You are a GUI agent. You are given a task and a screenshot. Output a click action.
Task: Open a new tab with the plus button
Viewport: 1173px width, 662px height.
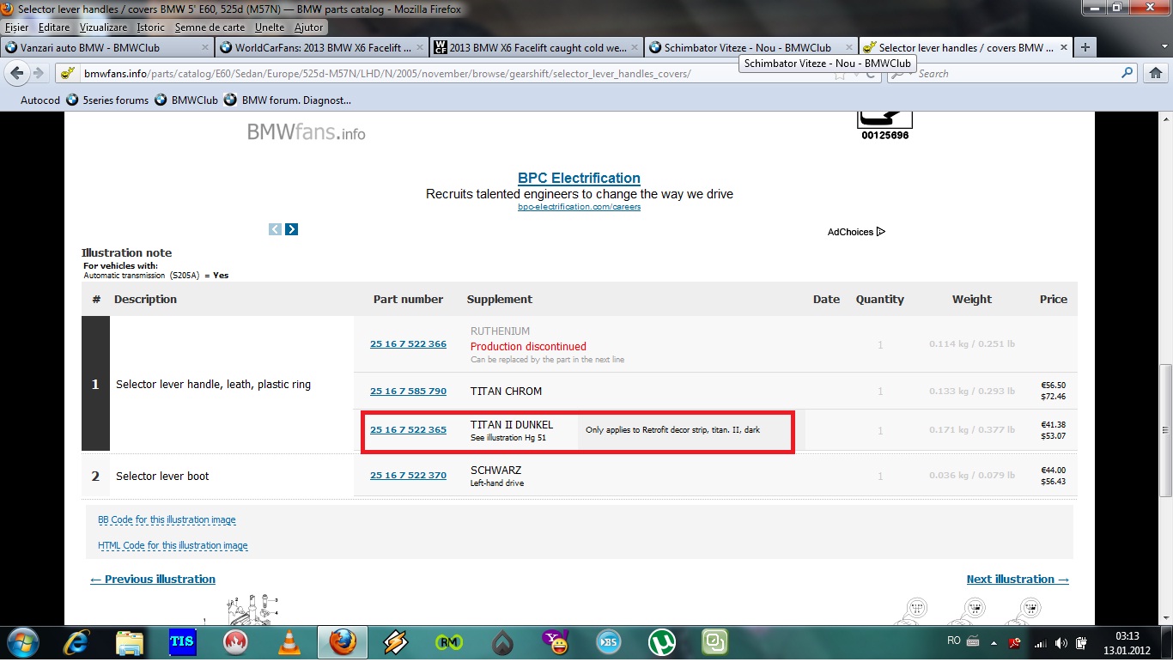(x=1085, y=47)
